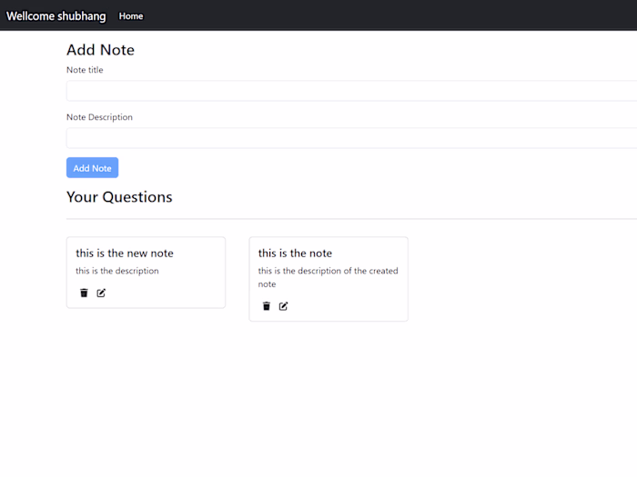637x477 pixels.
Task: Click the text "this is the description"
Action: pos(117,271)
